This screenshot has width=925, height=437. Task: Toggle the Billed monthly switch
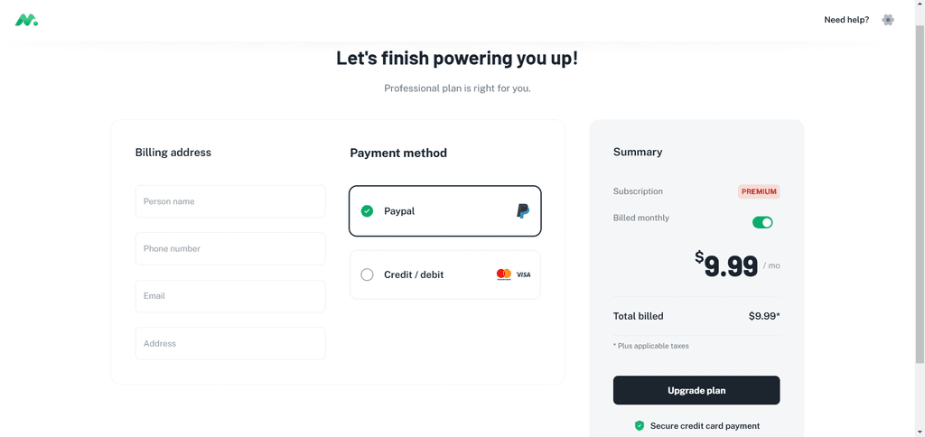[x=762, y=222]
